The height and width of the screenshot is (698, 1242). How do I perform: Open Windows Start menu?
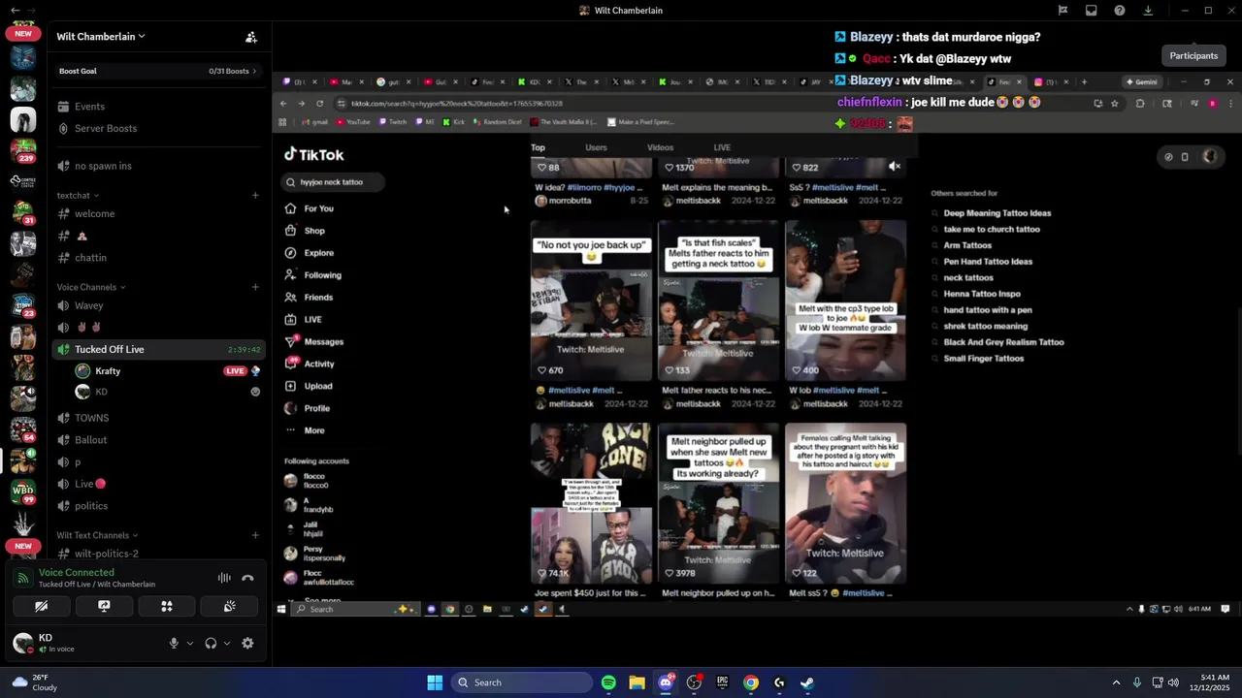[435, 682]
